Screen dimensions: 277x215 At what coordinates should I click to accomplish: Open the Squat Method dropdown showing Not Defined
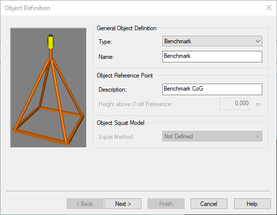click(x=212, y=136)
